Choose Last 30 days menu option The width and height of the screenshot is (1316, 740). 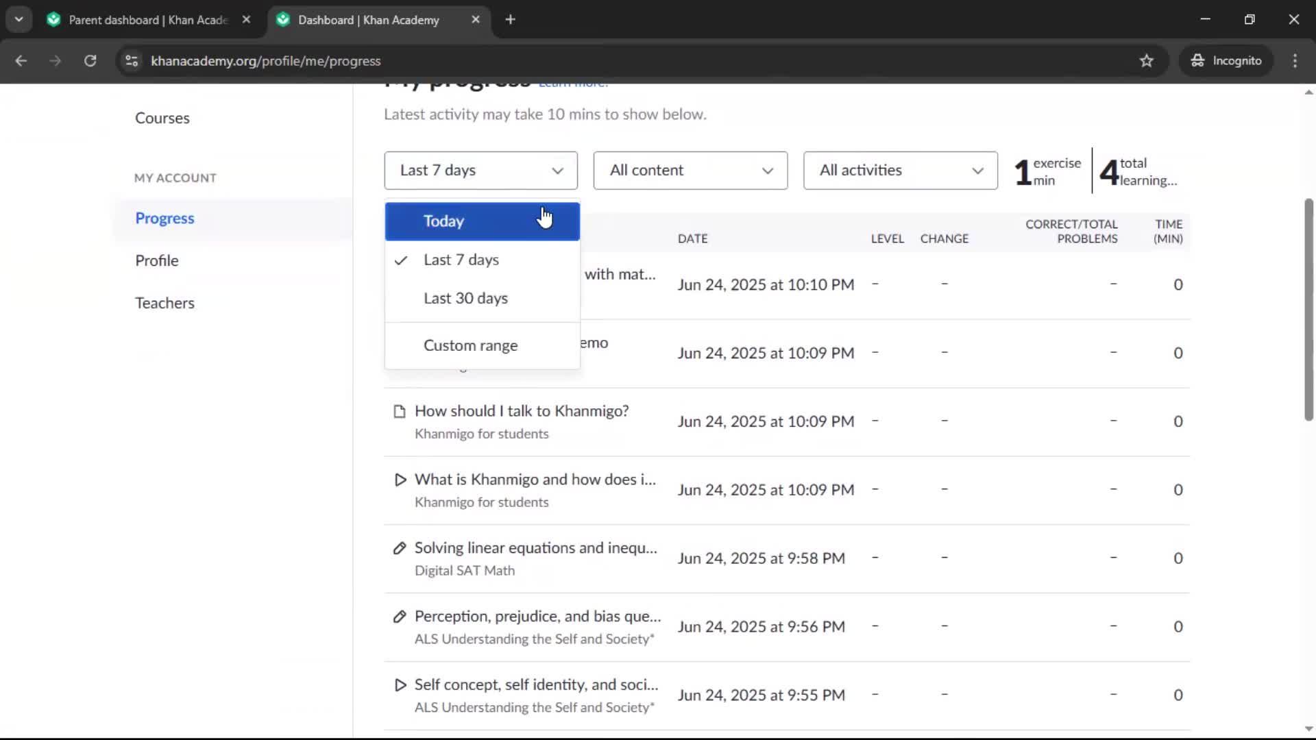pos(482,299)
